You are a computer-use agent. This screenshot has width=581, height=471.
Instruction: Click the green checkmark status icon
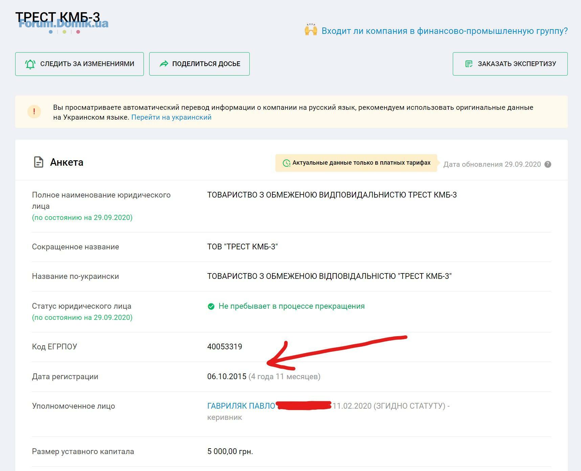tap(211, 306)
